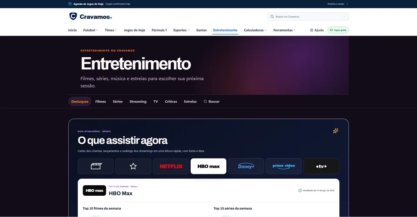Choose the HBO Max logo tab
Screen dimensions: 417x217
click(x=208, y=166)
